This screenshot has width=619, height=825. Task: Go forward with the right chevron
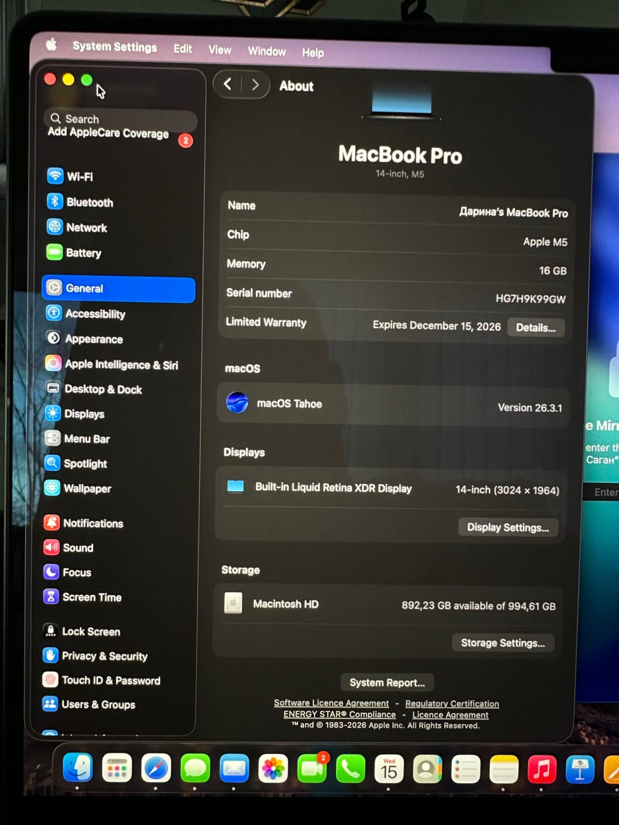coord(255,84)
